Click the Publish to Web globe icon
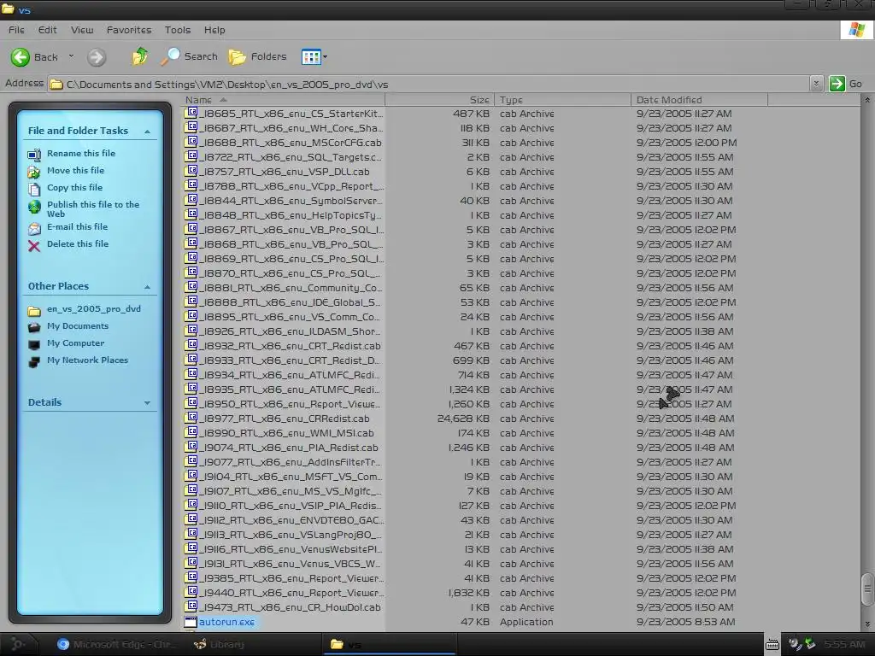The height and width of the screenshot is (656, 875). [x=34, y=208]
